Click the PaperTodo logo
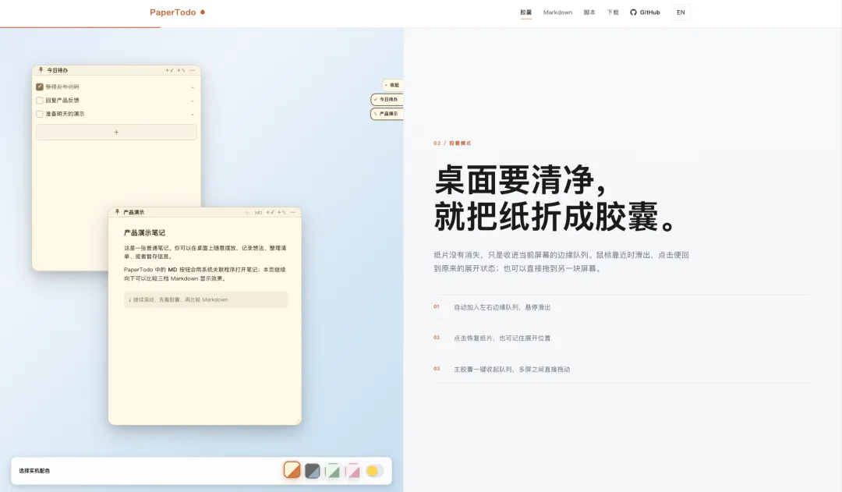The height and width of the screenshot is (492, 842). click(x=177, y=12)
